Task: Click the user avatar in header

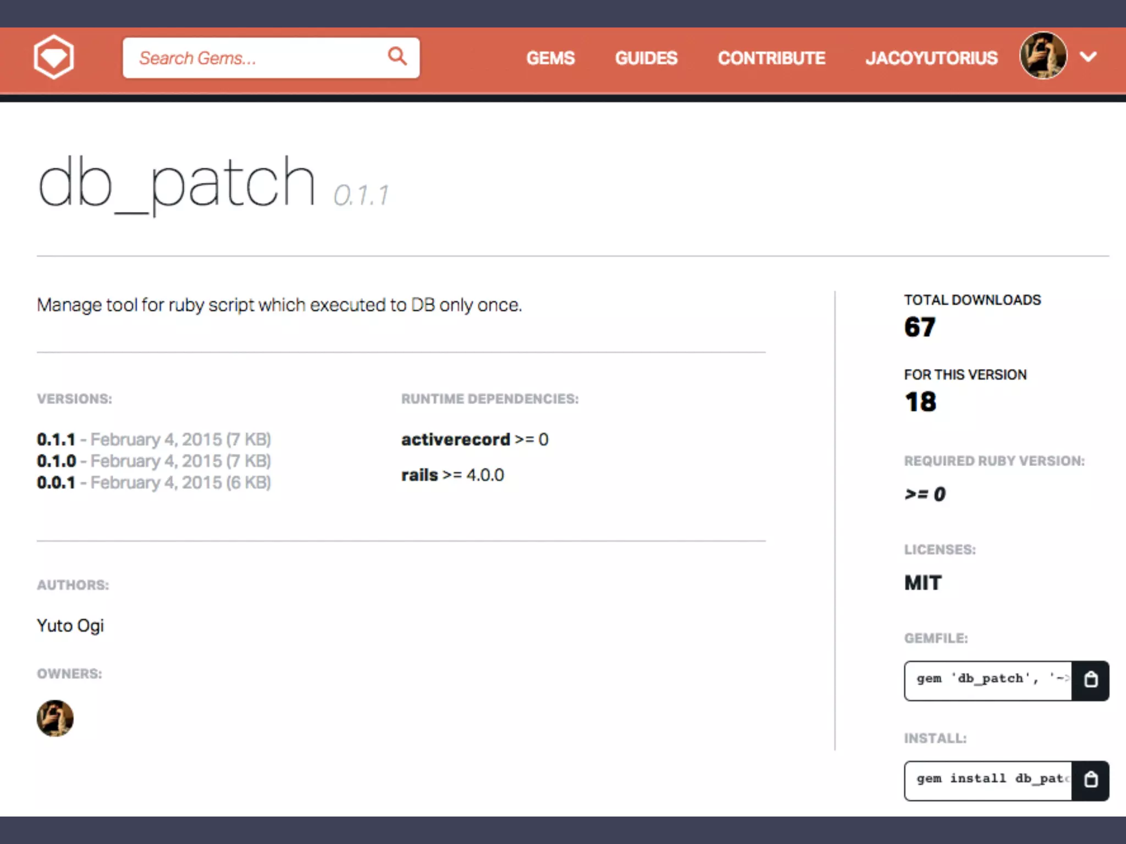Action: click(1043, 56)
